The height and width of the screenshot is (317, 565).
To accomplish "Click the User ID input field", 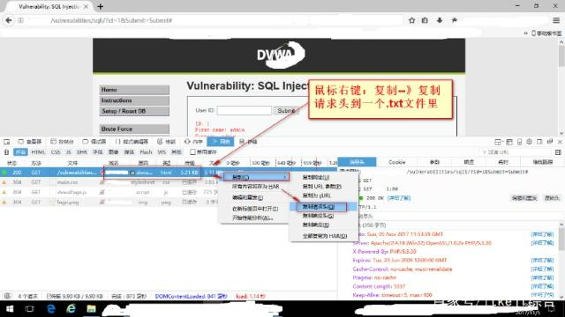I will click(x=245, y=110).
